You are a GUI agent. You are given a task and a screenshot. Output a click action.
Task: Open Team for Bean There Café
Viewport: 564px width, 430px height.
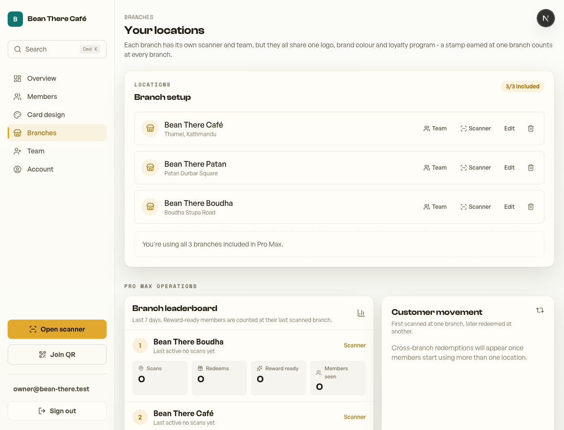(435, 129)
